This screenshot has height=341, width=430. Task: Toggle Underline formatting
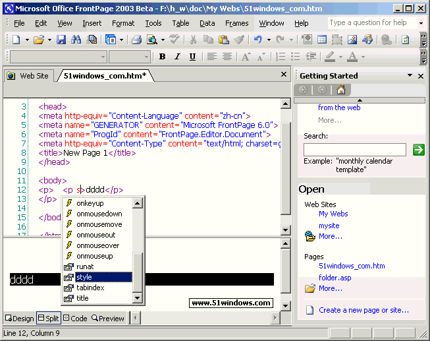[x=194, y=57]
